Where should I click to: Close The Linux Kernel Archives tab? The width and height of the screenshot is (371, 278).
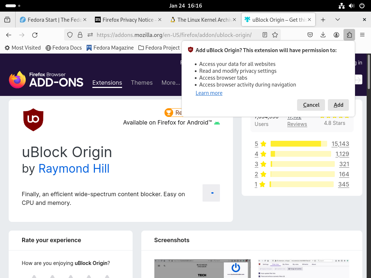(x=234, y=20)
